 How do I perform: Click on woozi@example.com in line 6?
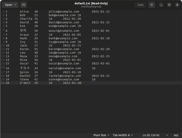(x=64, y=31)
